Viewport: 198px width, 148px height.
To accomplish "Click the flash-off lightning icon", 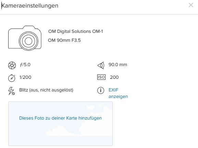I will click(x=12, y=91).
